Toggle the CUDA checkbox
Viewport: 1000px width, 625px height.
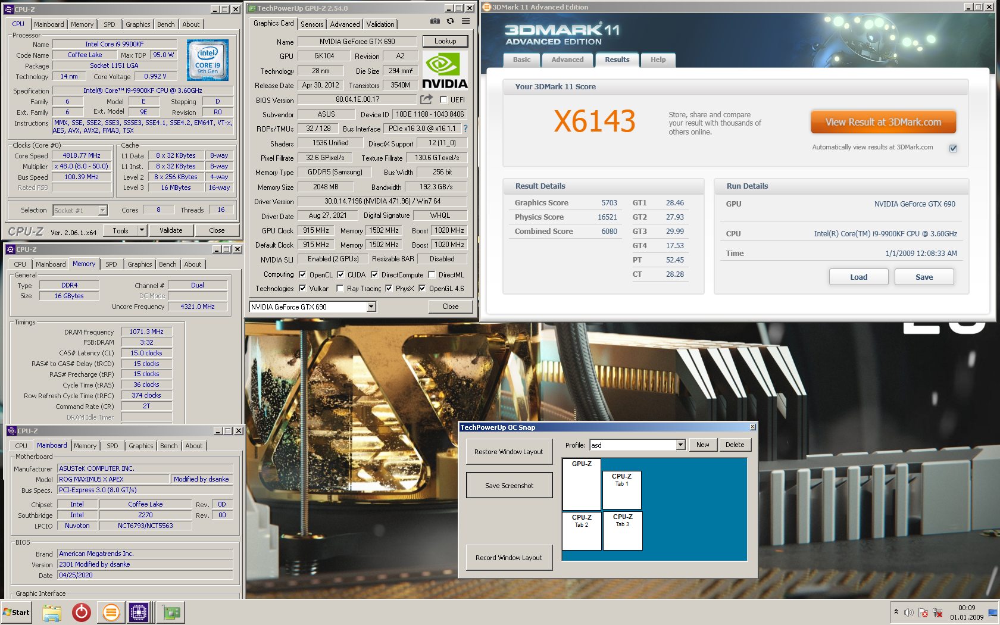pyautogui.click(x=340, y=274)
